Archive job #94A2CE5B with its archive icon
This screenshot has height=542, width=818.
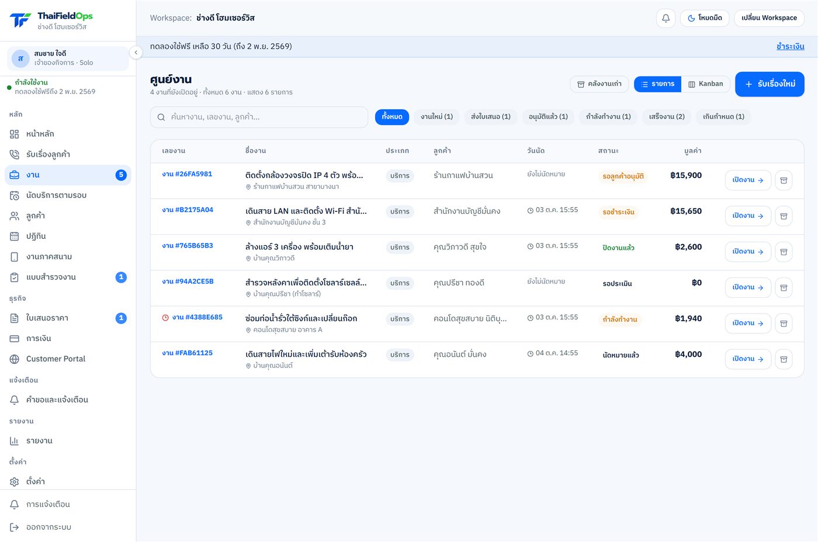coord(784,287)
